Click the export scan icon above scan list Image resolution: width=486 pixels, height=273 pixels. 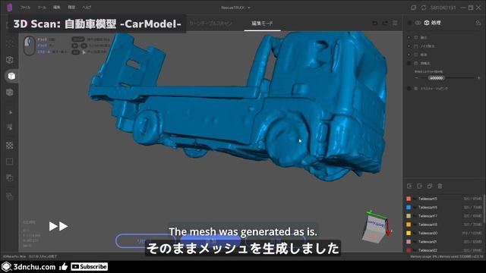point(419,186)
